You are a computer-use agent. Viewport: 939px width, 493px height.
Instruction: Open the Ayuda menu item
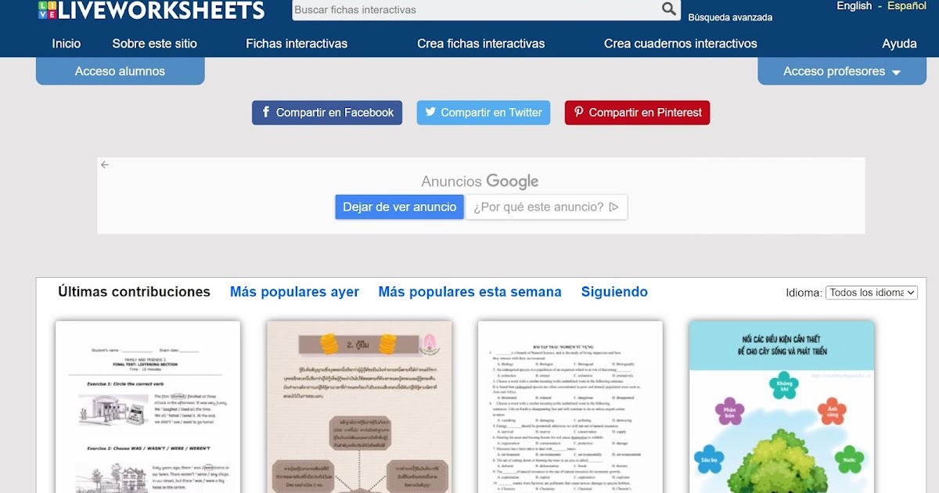click(899, 44)
